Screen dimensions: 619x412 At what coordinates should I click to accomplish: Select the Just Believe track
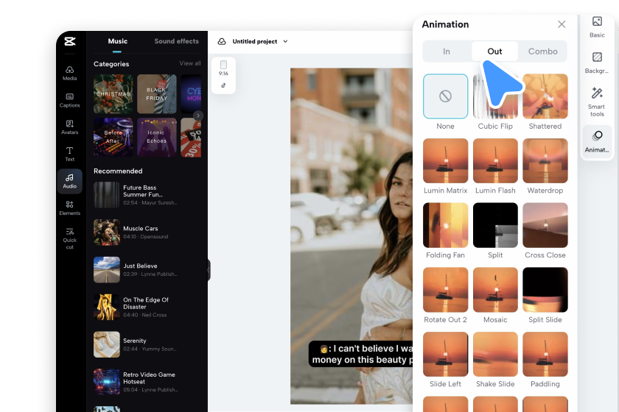point(147,270)
